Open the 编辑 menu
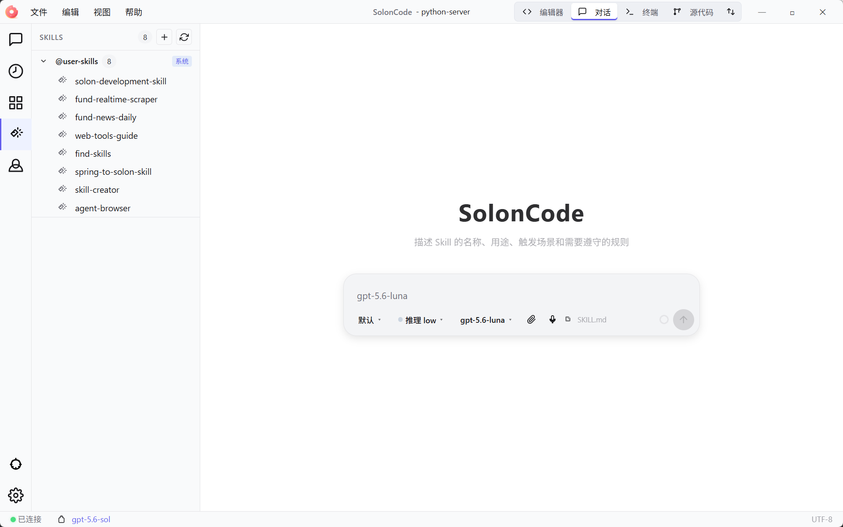 (x=70, y=12)
